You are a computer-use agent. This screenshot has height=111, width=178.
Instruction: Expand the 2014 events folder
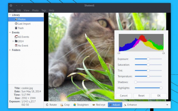13,41
